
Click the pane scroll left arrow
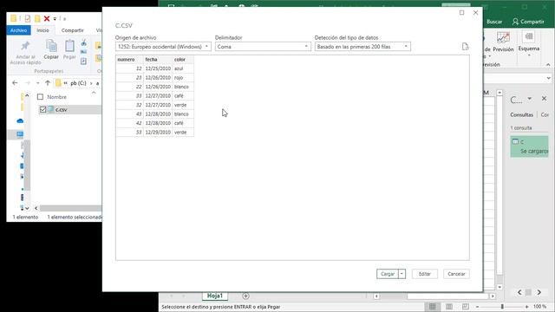(x=519, y=292)
